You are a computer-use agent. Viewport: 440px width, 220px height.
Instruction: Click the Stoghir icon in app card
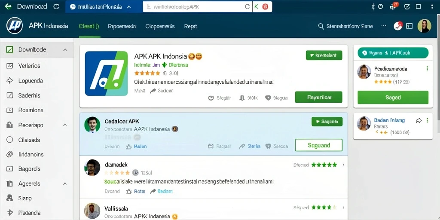[x=211, y=98]
